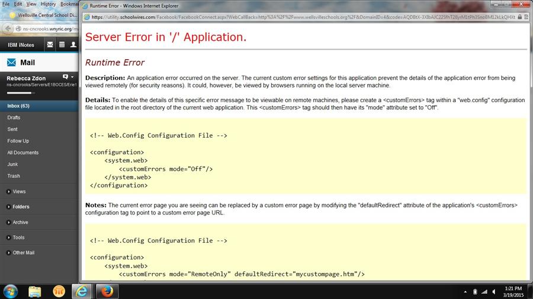This screenshot has width=533, height=299.
Task: Open Windows Explorer folder from taskbar
Action: pos(35,291)
